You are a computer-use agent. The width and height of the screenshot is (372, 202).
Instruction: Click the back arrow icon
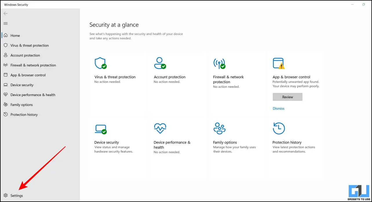[x=6, y=14]
